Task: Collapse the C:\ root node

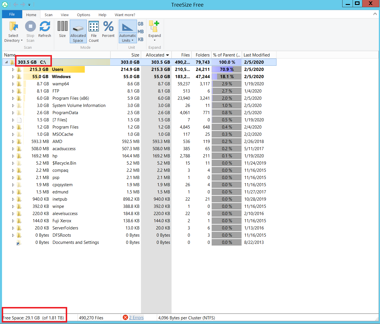Action: pyautogui.click(x=6, y=62)
